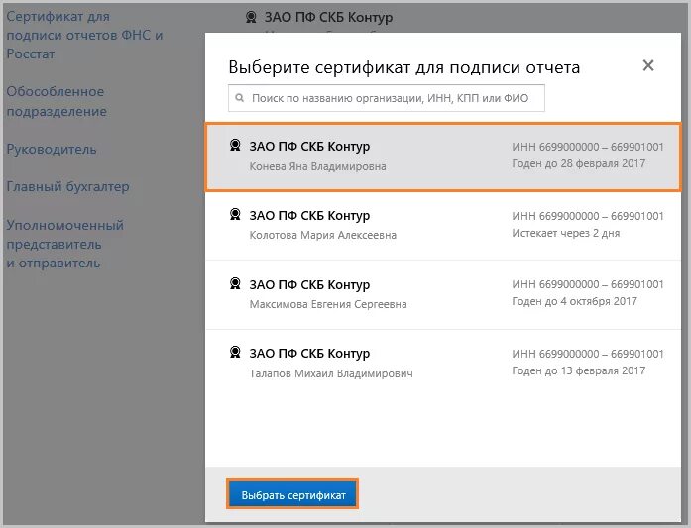Click background label Обособленное подразделение

tap(57, 101)
